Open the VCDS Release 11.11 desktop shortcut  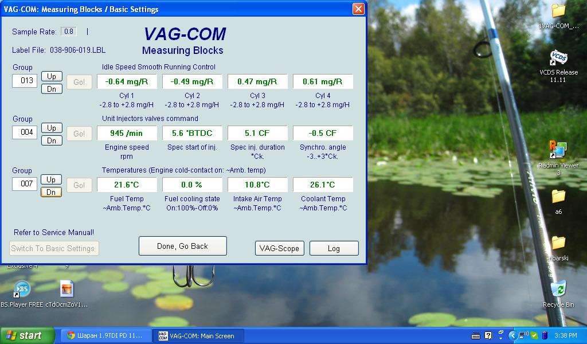tap(558, 59)
